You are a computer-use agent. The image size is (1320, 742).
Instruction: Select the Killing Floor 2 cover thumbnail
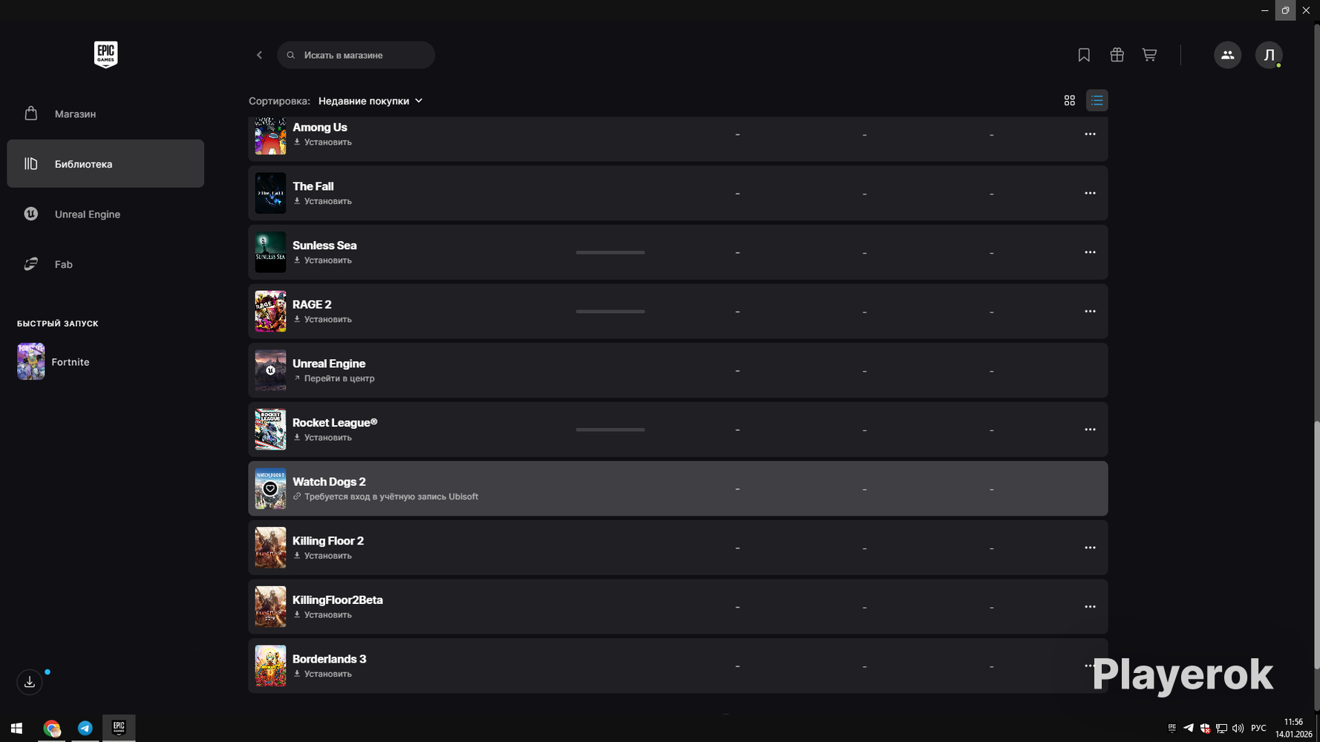click(270, 548)
